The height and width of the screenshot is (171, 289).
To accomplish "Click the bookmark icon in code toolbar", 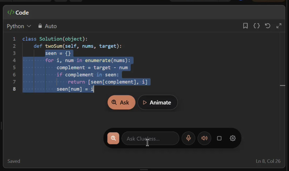I will pos(245,26).
